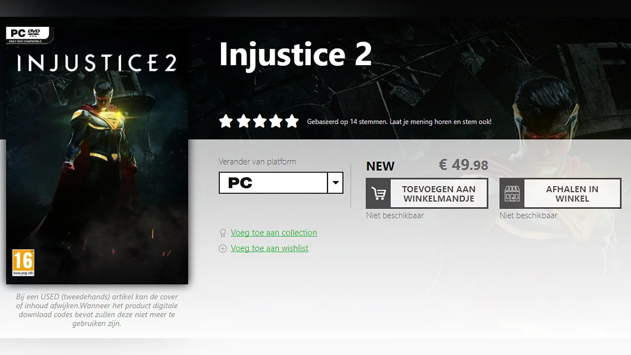This screenshot has width=631, height=355.
Task: Open the Voeg toe aan wishlist link
Action: click(270, 248)
